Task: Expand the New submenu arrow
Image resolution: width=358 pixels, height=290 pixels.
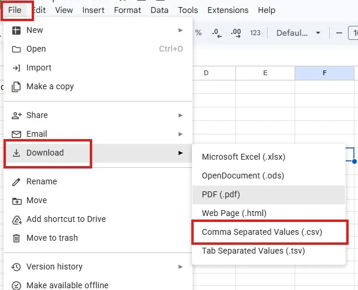Action: 180,30
